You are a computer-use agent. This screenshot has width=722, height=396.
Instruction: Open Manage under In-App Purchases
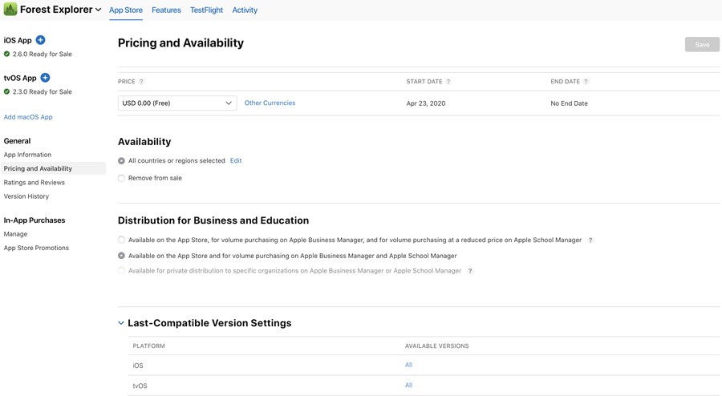coord(16,233)
